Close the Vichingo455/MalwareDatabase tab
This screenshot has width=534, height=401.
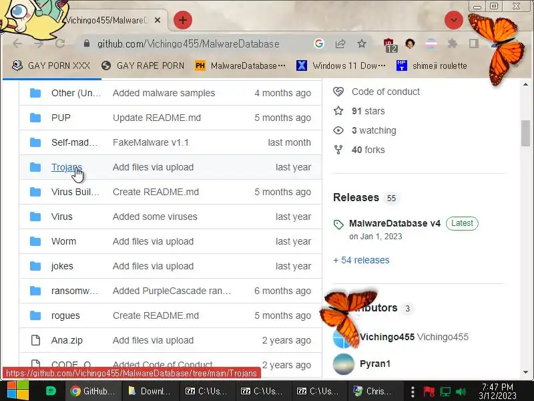158,20
